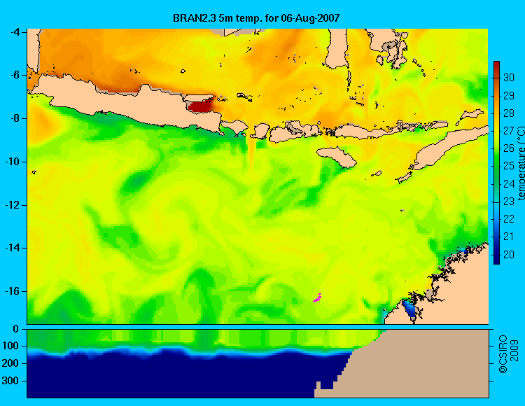Click the latitude label "-8"
This screenshot has width=525, height=406.
(x=15, y=118)
